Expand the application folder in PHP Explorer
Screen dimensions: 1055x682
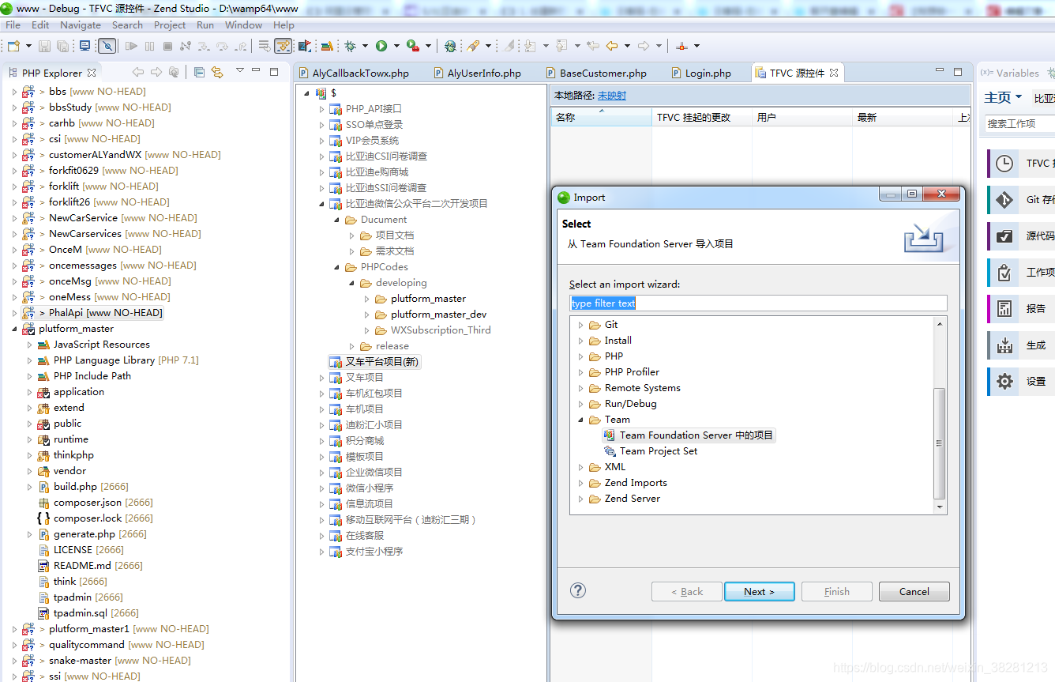(30, 392)
